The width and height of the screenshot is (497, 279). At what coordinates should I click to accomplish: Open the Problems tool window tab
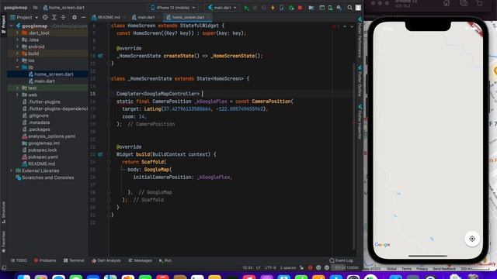point(45,260)
